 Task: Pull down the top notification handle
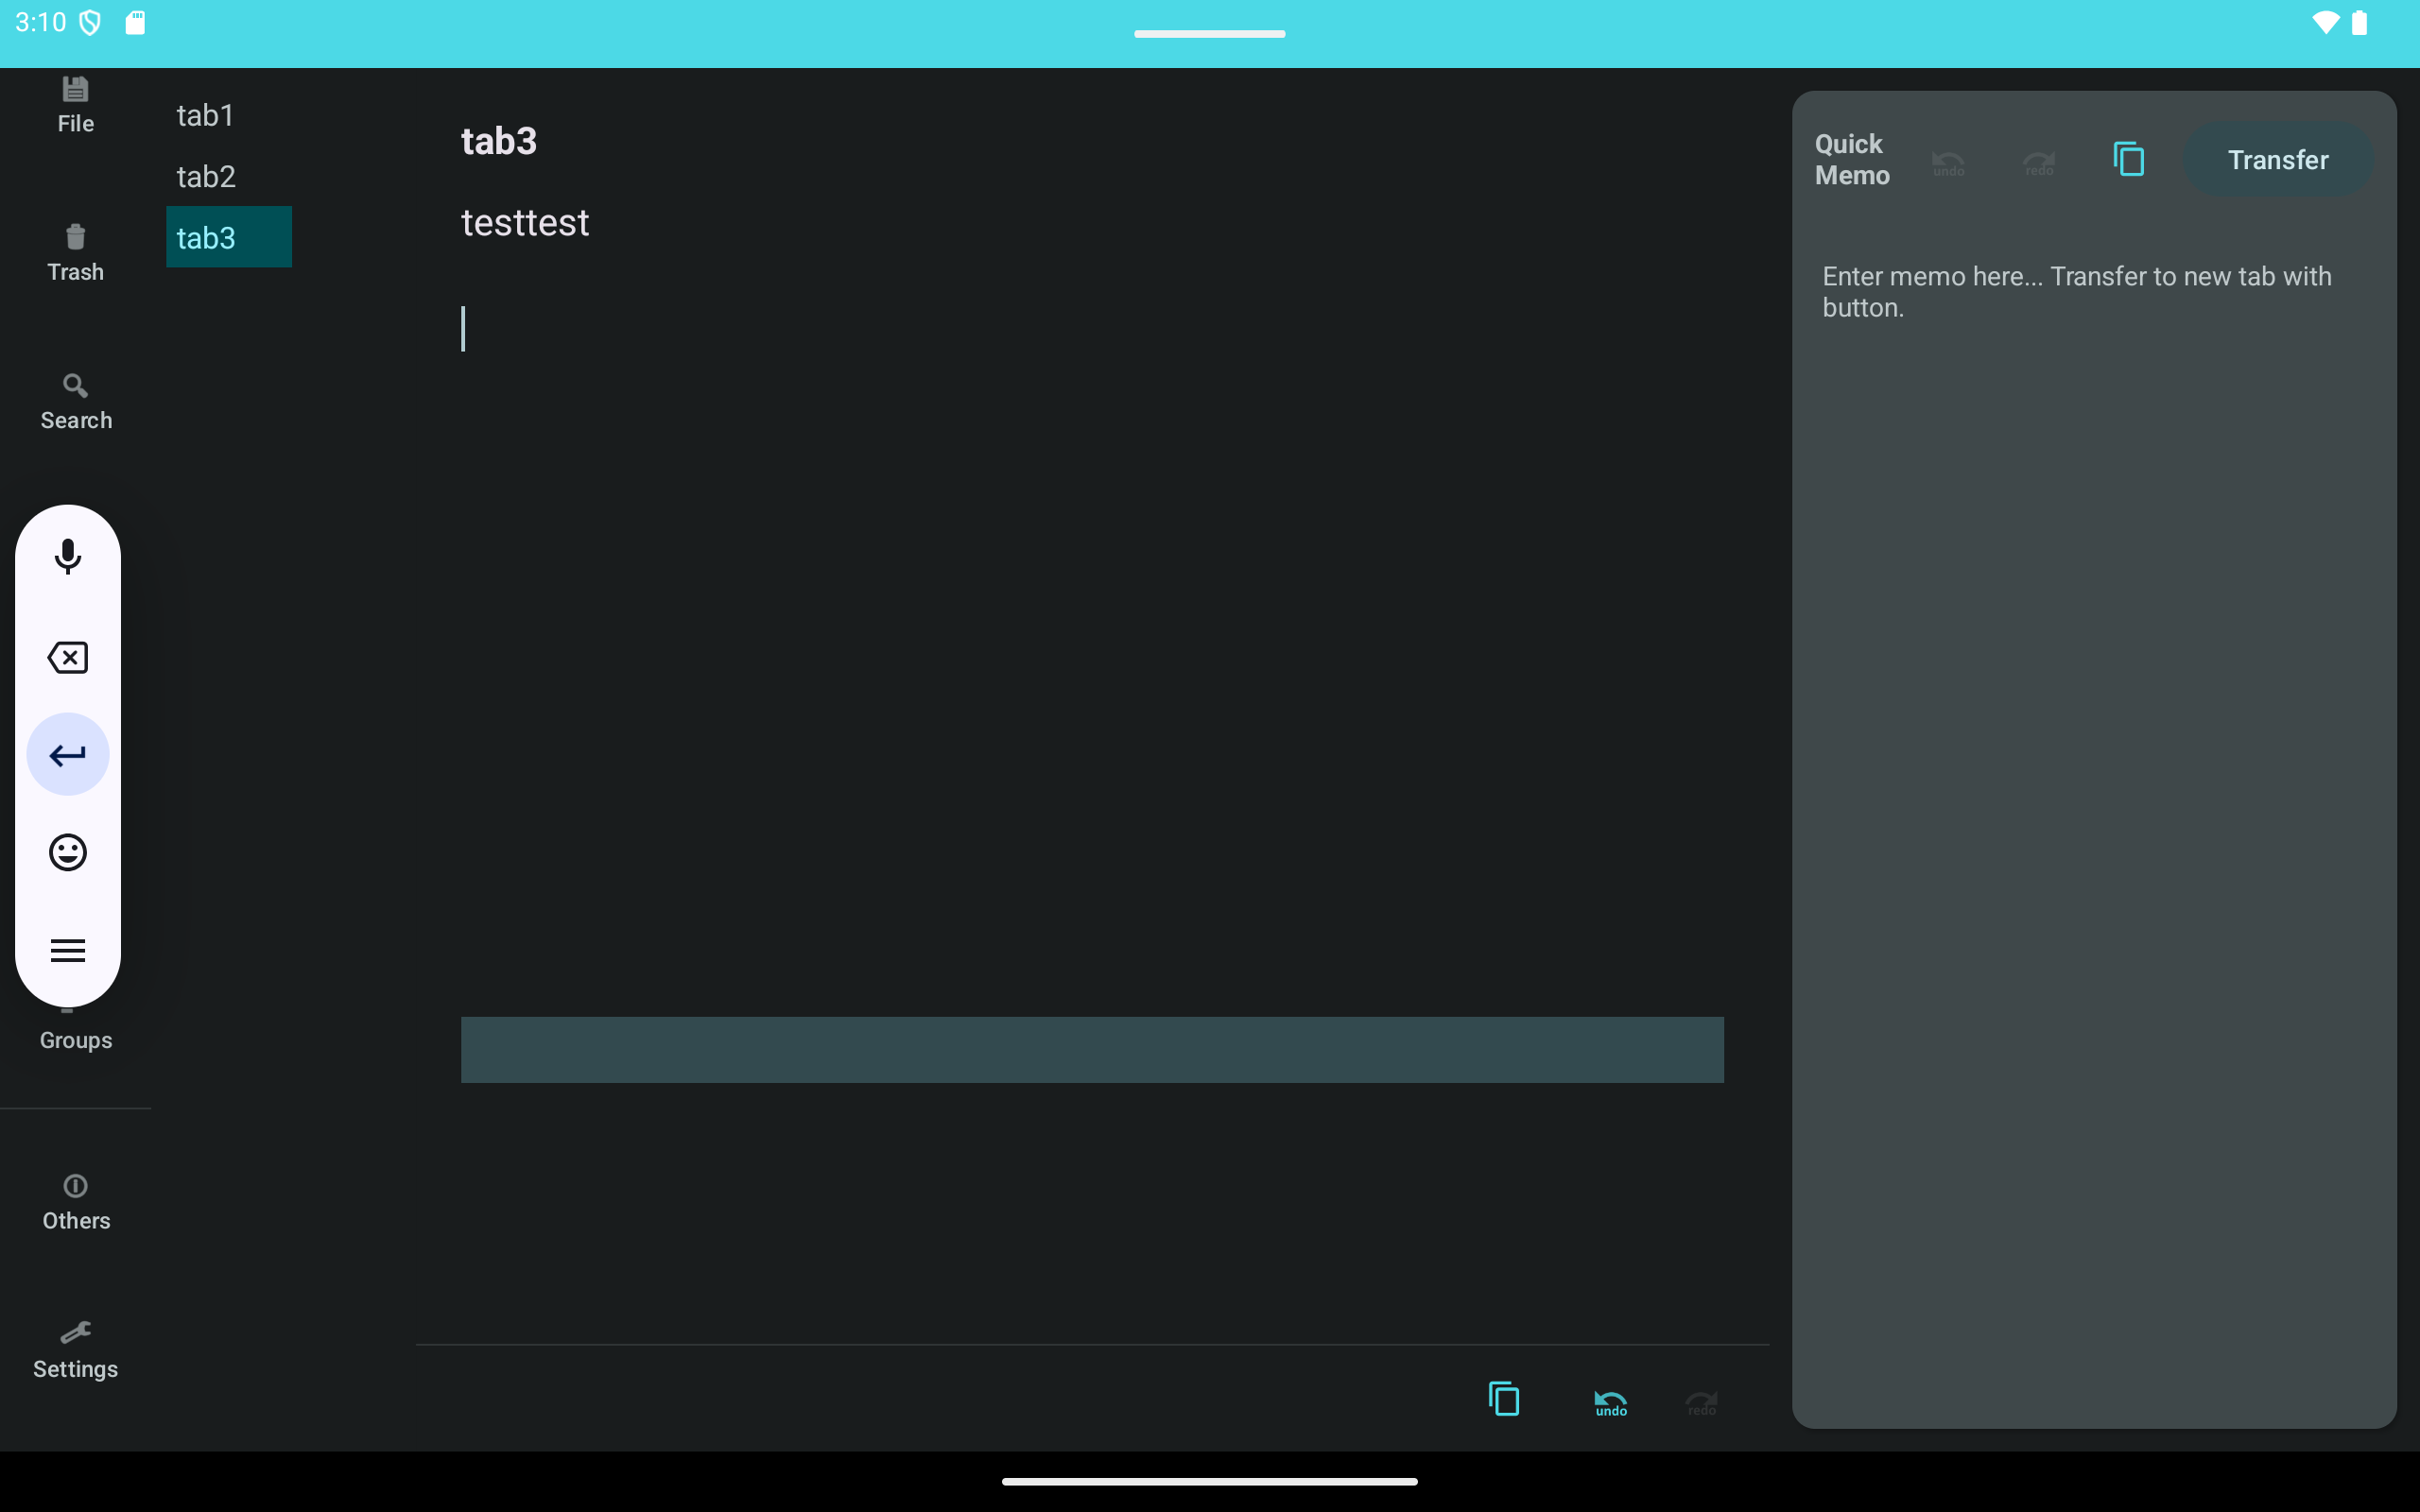[x=1209, y=33]
